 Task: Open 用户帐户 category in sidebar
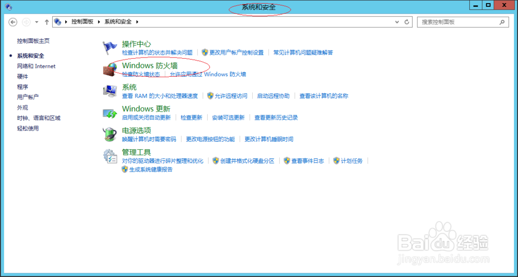(x=28, y=97)
